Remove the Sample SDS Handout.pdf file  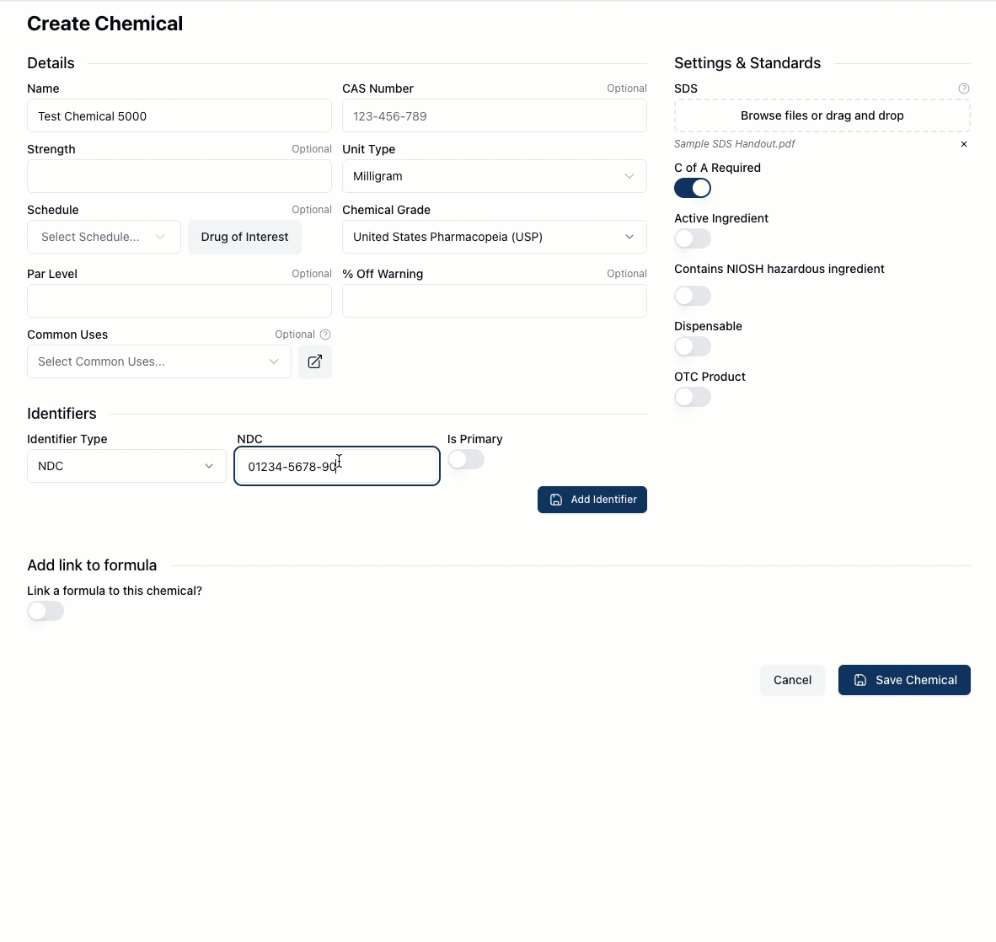[x=963, y=143]
